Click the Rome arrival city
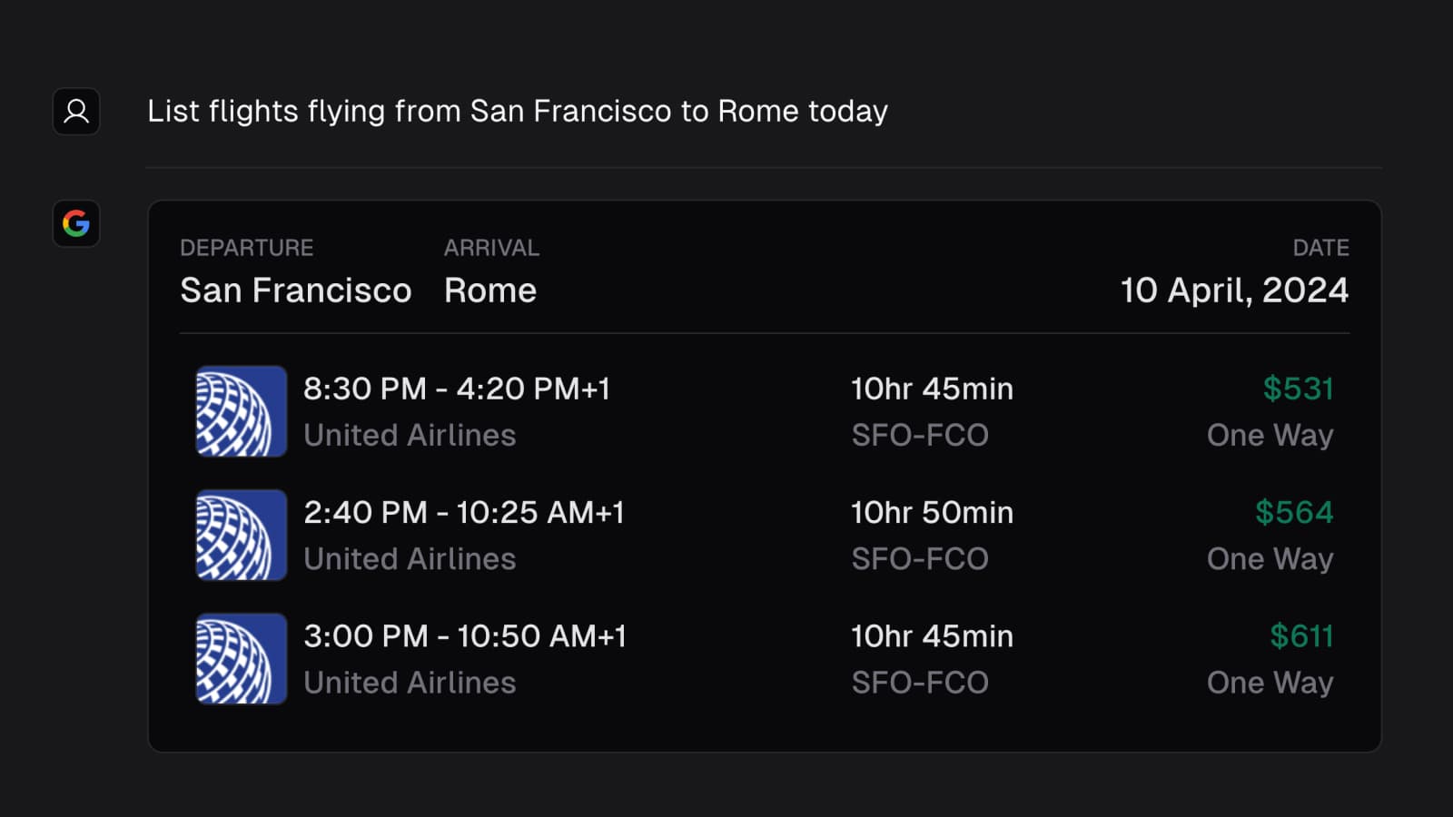 click(x=490, y=290)
